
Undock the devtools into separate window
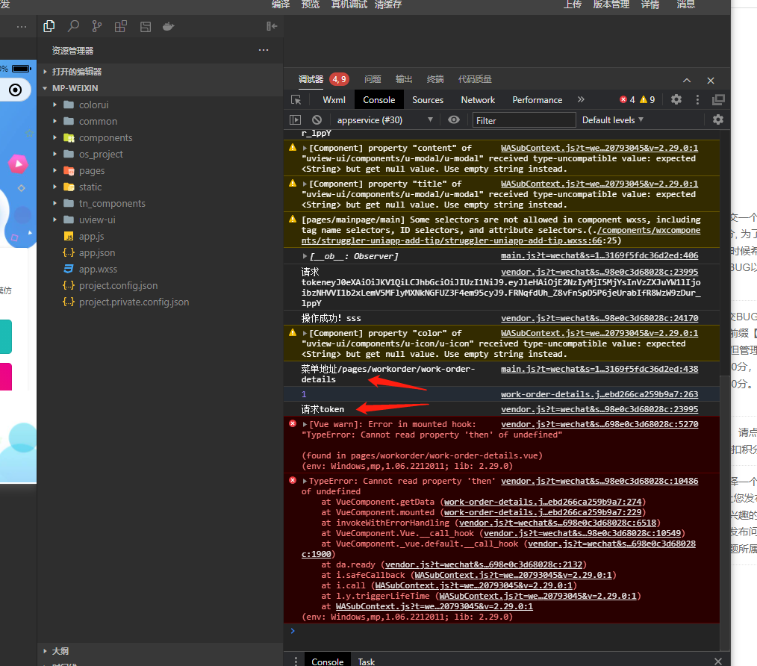coord(718,99)
